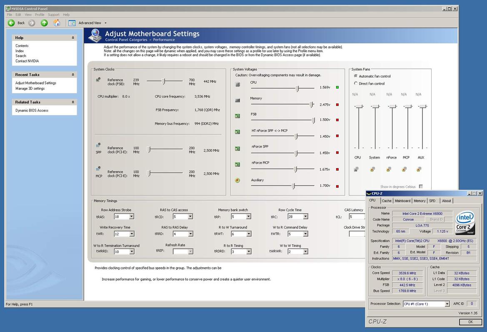Screen dimensions: 487x332
Task: Collapse the Related Tasks panel
Action: (x=73, y=102)
